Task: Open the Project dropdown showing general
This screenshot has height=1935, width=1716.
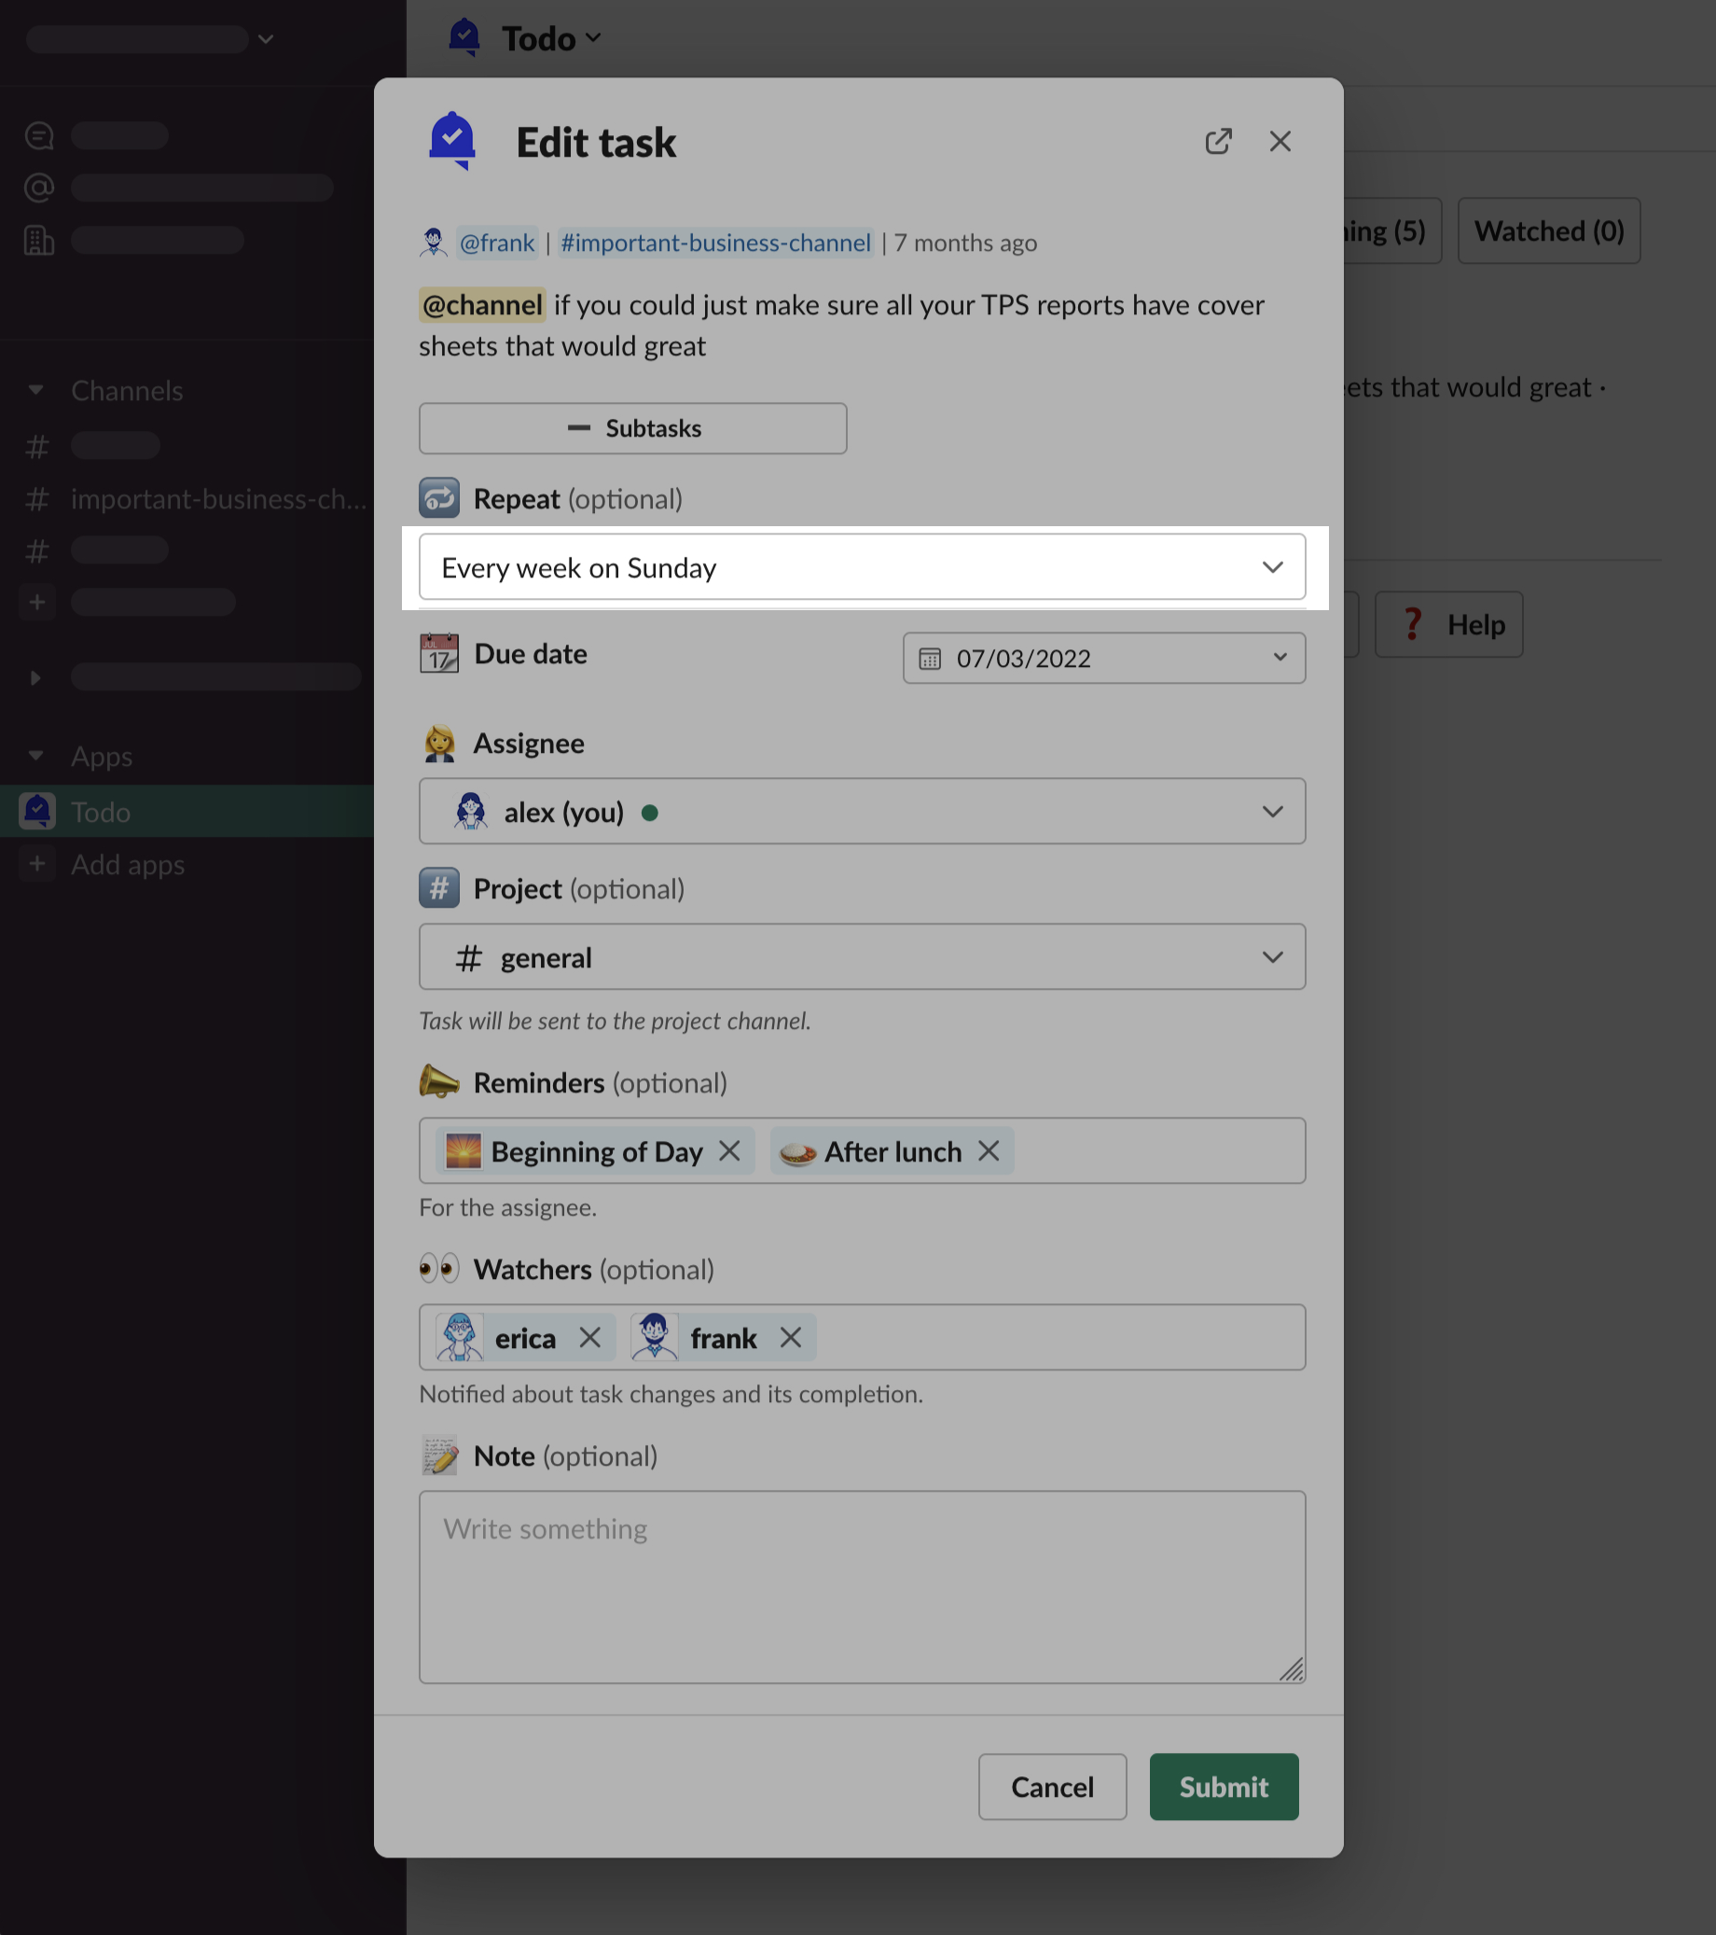Action: [862, 957]
